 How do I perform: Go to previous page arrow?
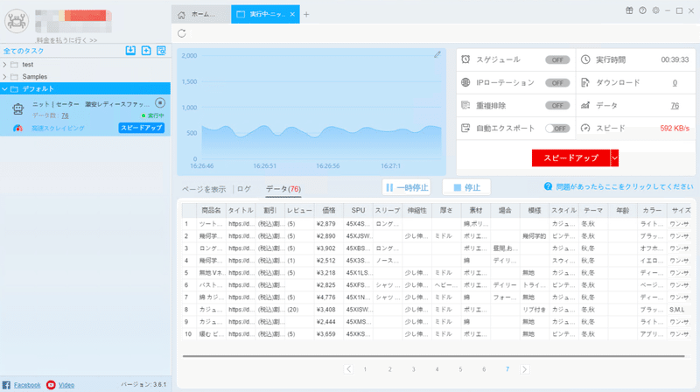[348, 369]
